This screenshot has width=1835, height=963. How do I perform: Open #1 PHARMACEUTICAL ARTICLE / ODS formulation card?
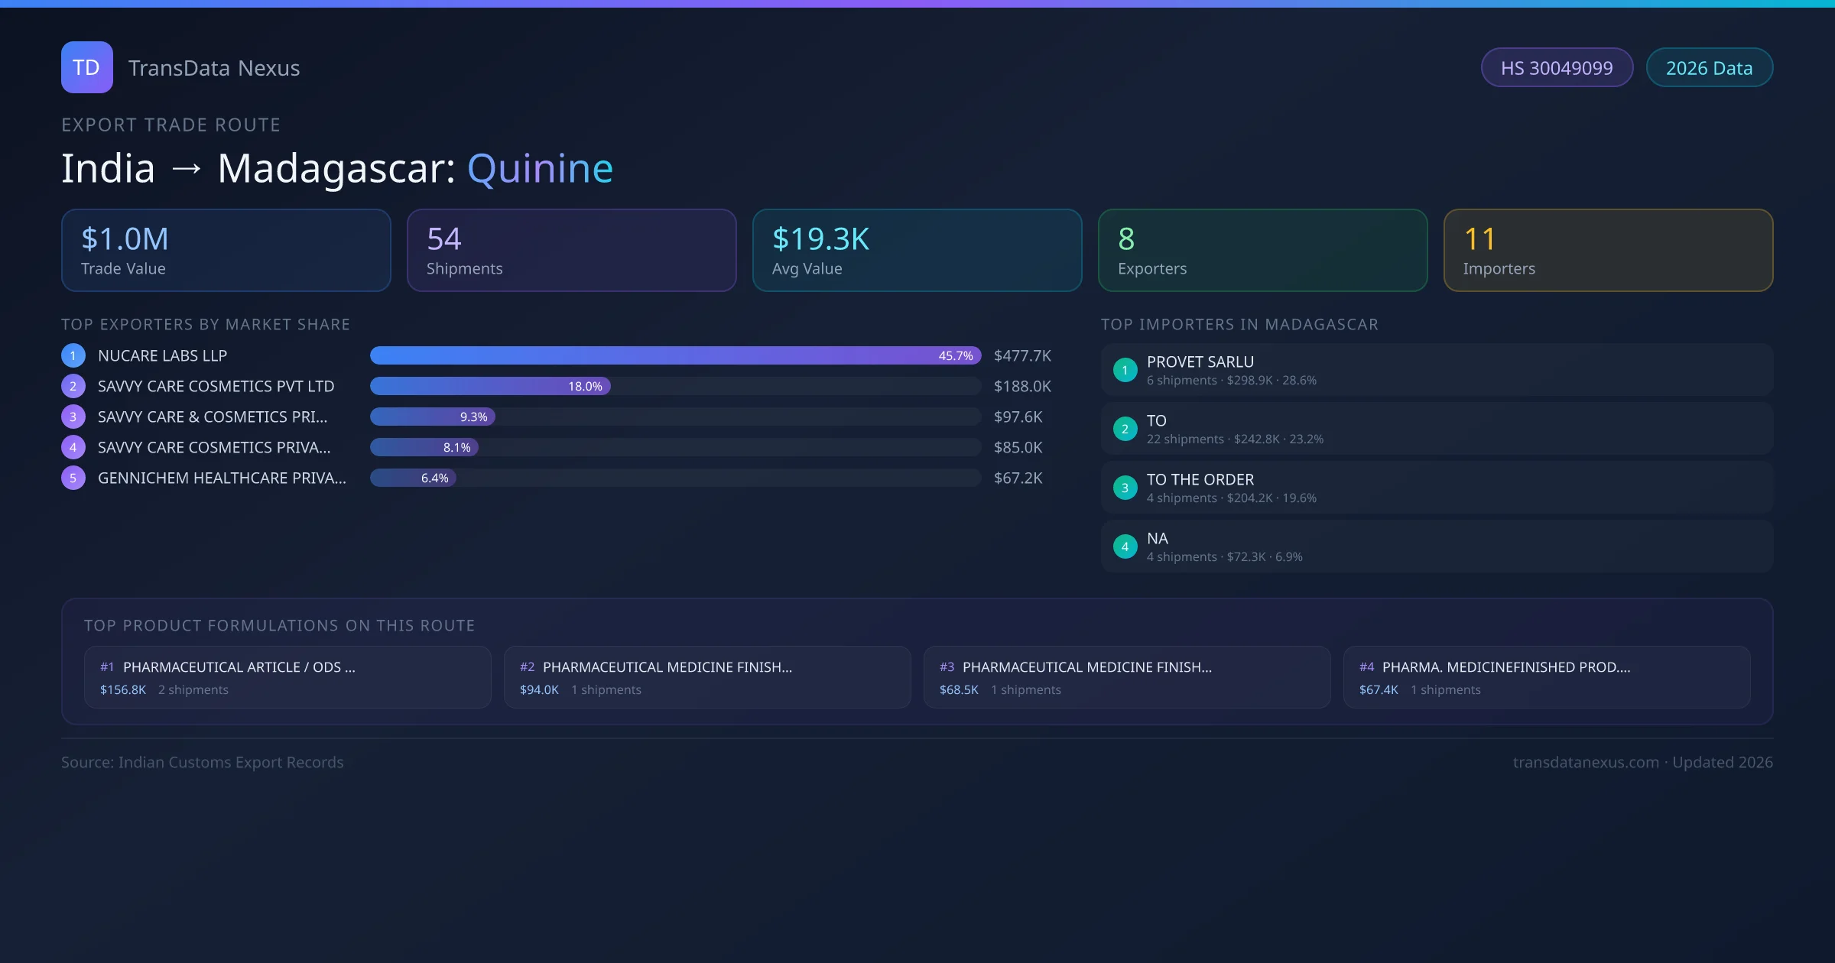click(287, 677)
